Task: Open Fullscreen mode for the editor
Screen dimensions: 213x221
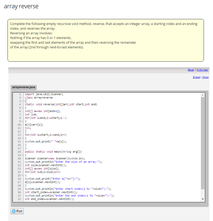Action: point(202,70)
